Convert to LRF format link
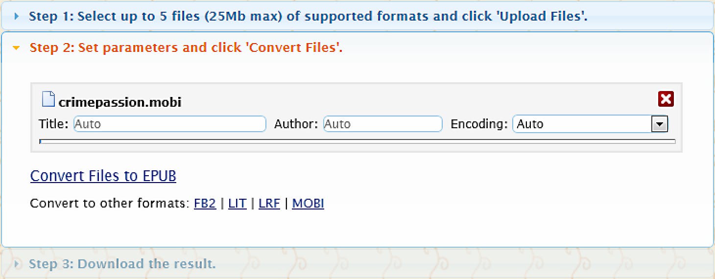The image size is (715, 279). coord(269,204)
